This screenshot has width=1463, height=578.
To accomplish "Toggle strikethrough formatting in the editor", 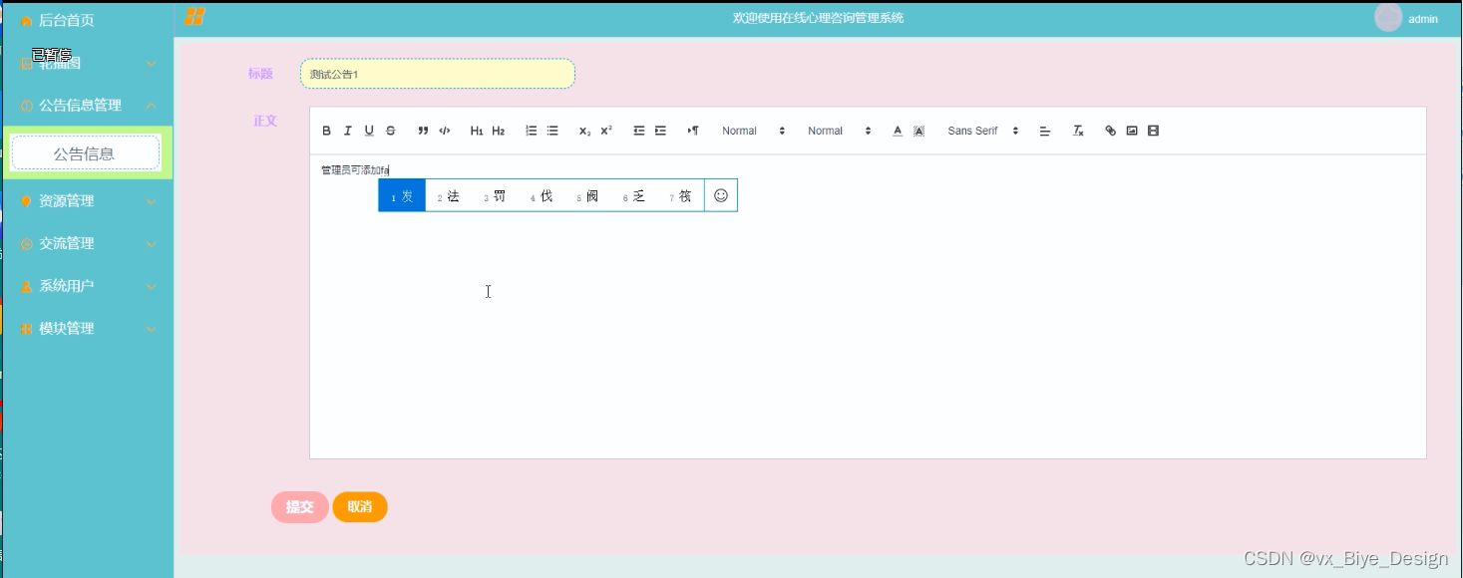I will pyautogui.click(x=390, y=131).
